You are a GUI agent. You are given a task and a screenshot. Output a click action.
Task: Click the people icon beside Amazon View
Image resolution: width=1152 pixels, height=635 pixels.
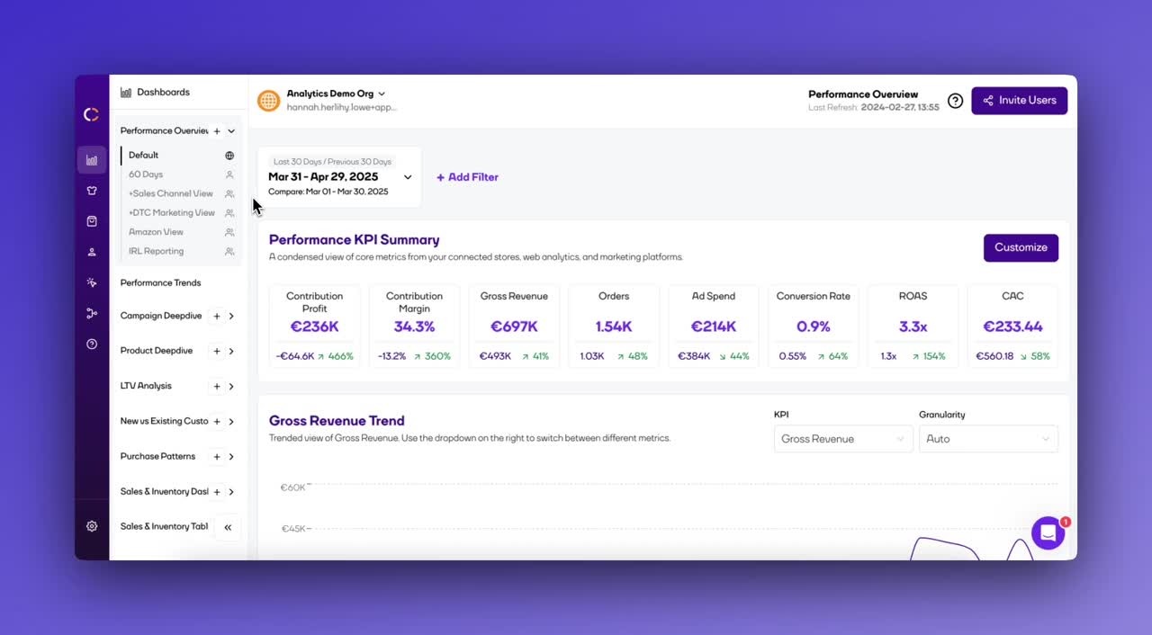click(x=229, y=232)
